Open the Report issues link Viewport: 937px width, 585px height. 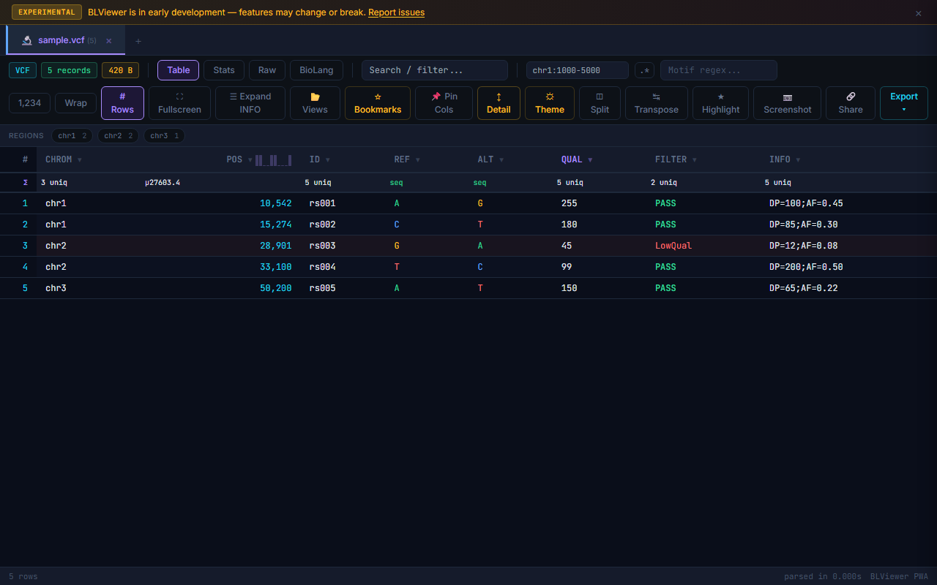(396, 12)
